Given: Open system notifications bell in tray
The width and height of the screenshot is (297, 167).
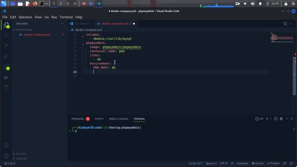Looking at the screenshot, I should [260, 4].
